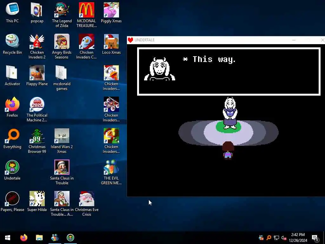Launch Santa Claus in Trouble... A... shortcut
325x244 pixels.
[x=62, y=204]
